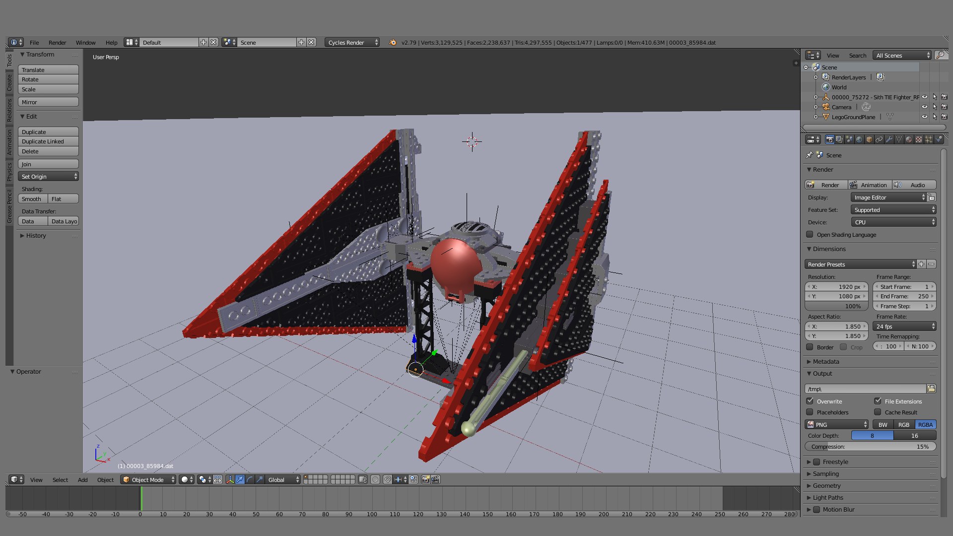Click the /tmp\ output path field
Screen dimensions: 953x536
(x=865, y=389)
